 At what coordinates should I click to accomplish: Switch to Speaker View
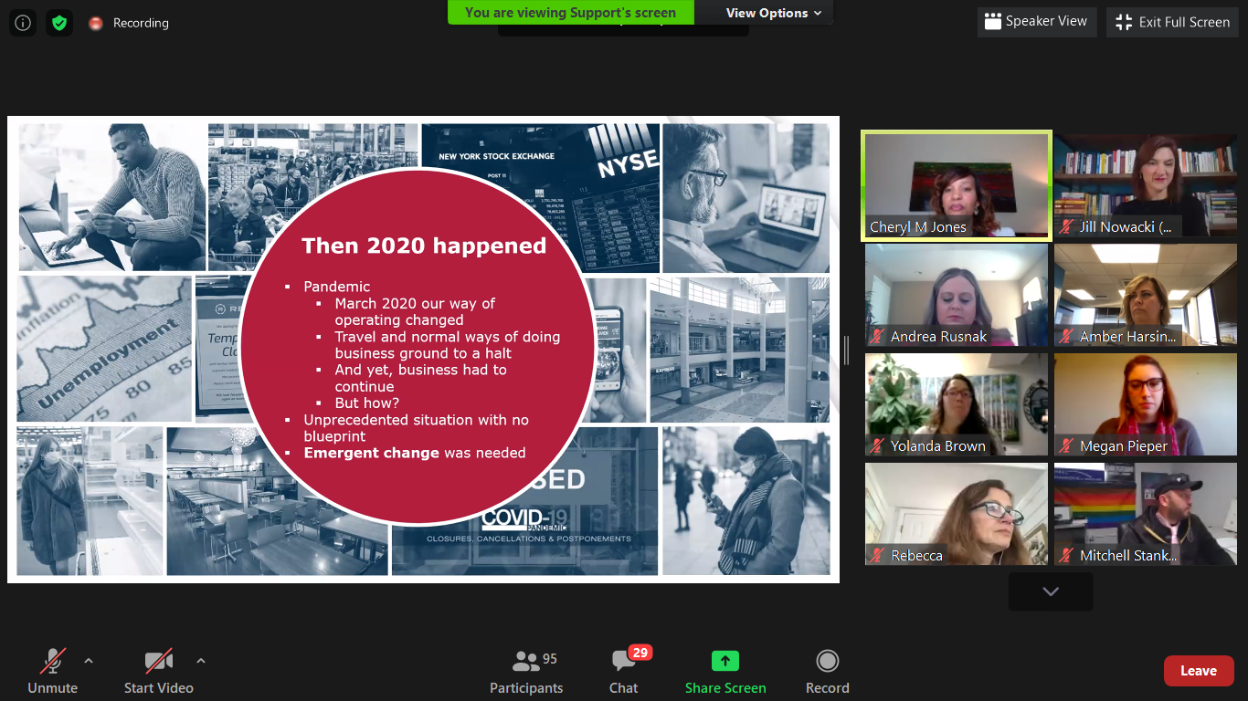coord(1036,22)
